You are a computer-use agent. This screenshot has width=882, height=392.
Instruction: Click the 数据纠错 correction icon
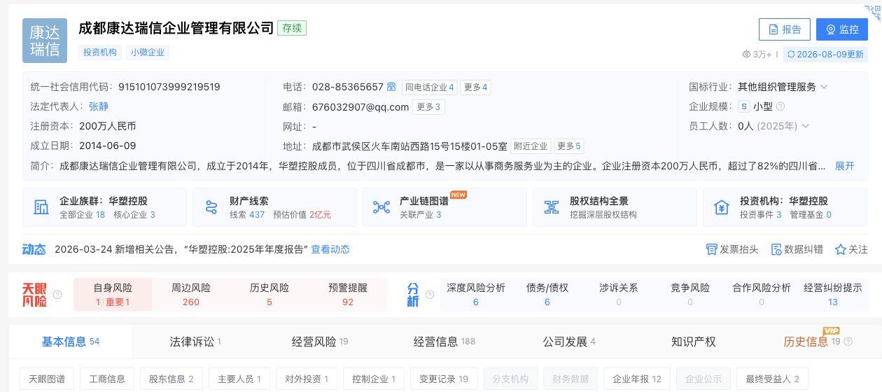coord(776,249)
